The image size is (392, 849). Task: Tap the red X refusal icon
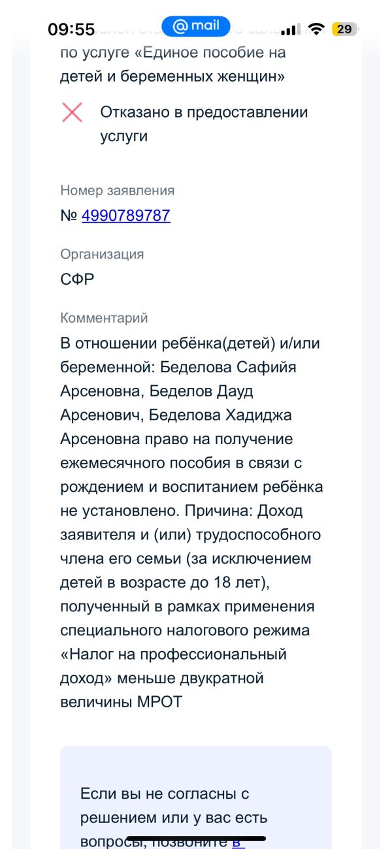tap(72, 112)
